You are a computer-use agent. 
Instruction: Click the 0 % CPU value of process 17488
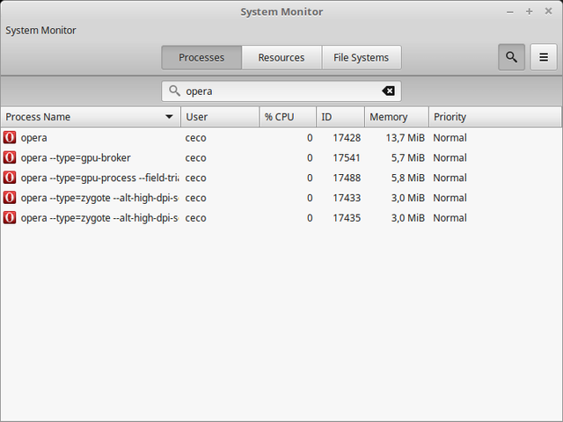pyautogui.click(x=310, y=178)
